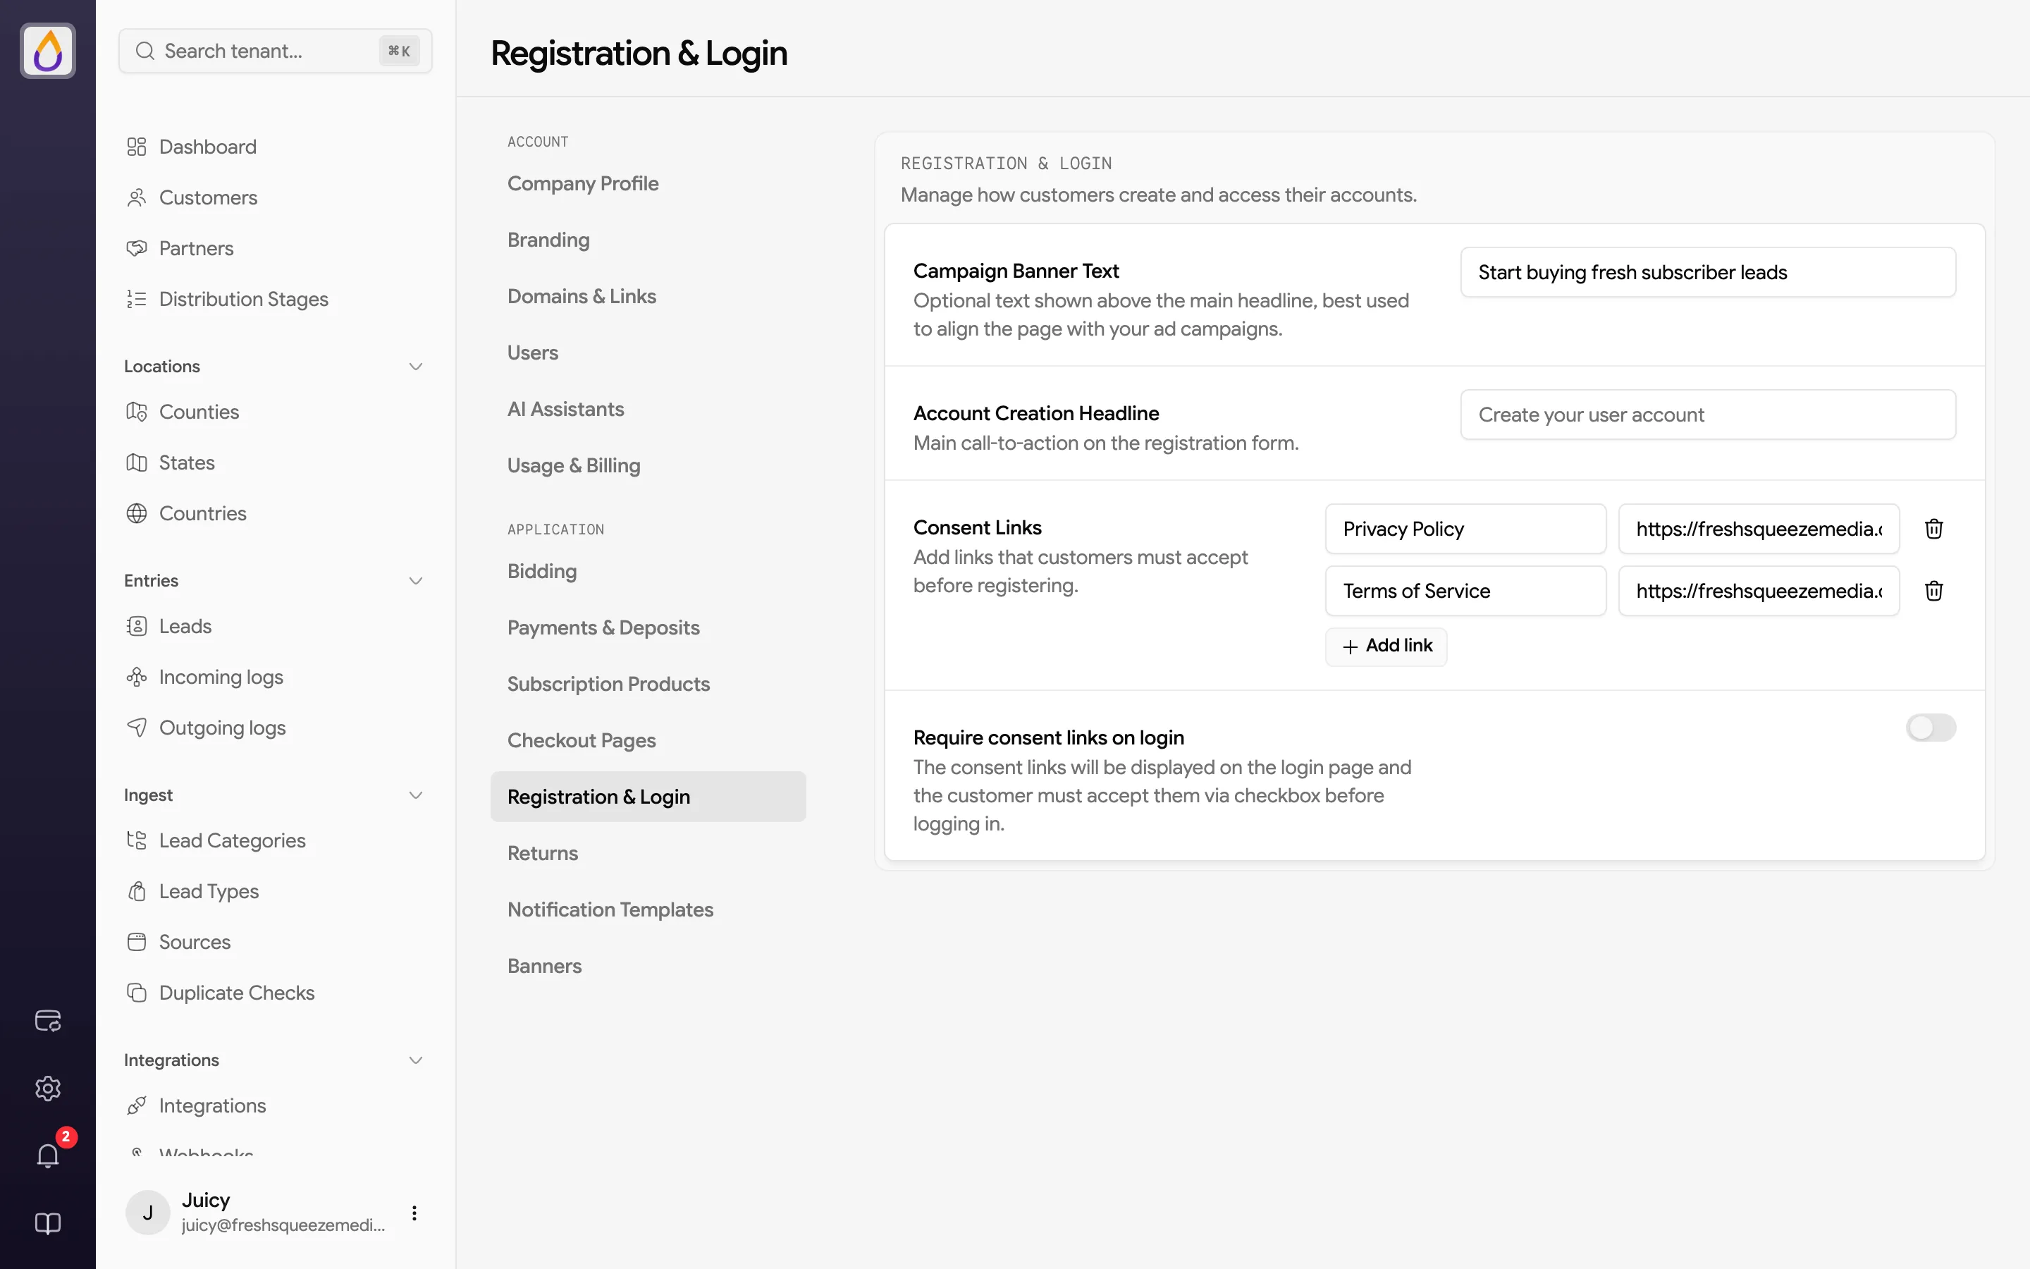Open the settings gear icon
This screenshot has width=2030, height=1269.
click(48, 1089)
